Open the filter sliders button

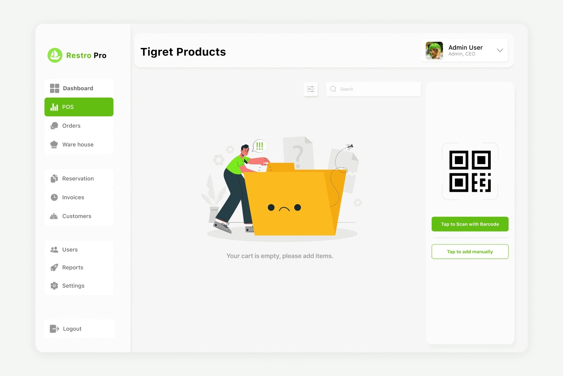click(x=311, y=89)
